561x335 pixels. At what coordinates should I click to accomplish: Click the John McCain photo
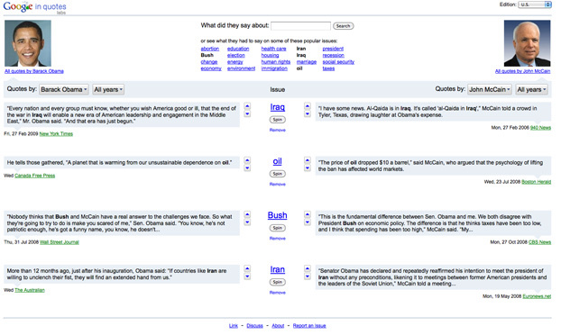527,43
